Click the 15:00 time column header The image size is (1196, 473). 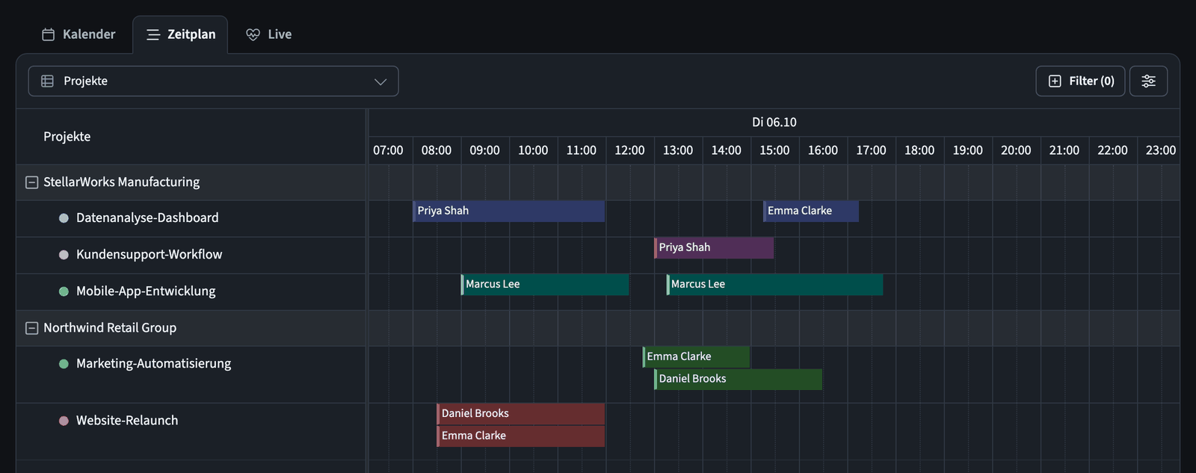[774, 150]
